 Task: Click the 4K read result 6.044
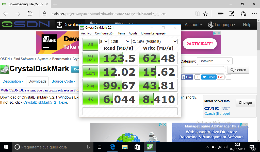(x=118, y=99)
